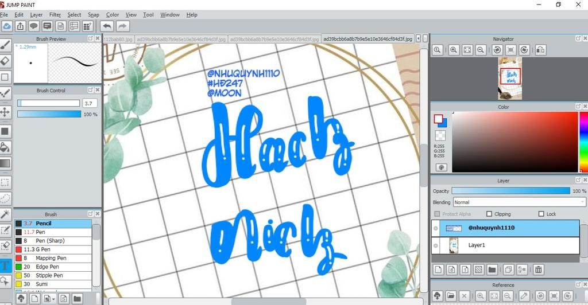
Task: Click the export/share icon in toolbar
Action: (x=20, y=26)
